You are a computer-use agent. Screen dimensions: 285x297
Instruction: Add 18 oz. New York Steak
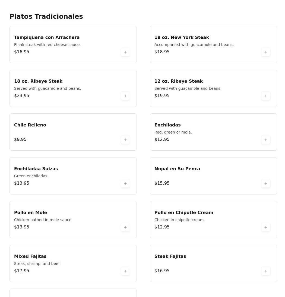coord(266,52)
